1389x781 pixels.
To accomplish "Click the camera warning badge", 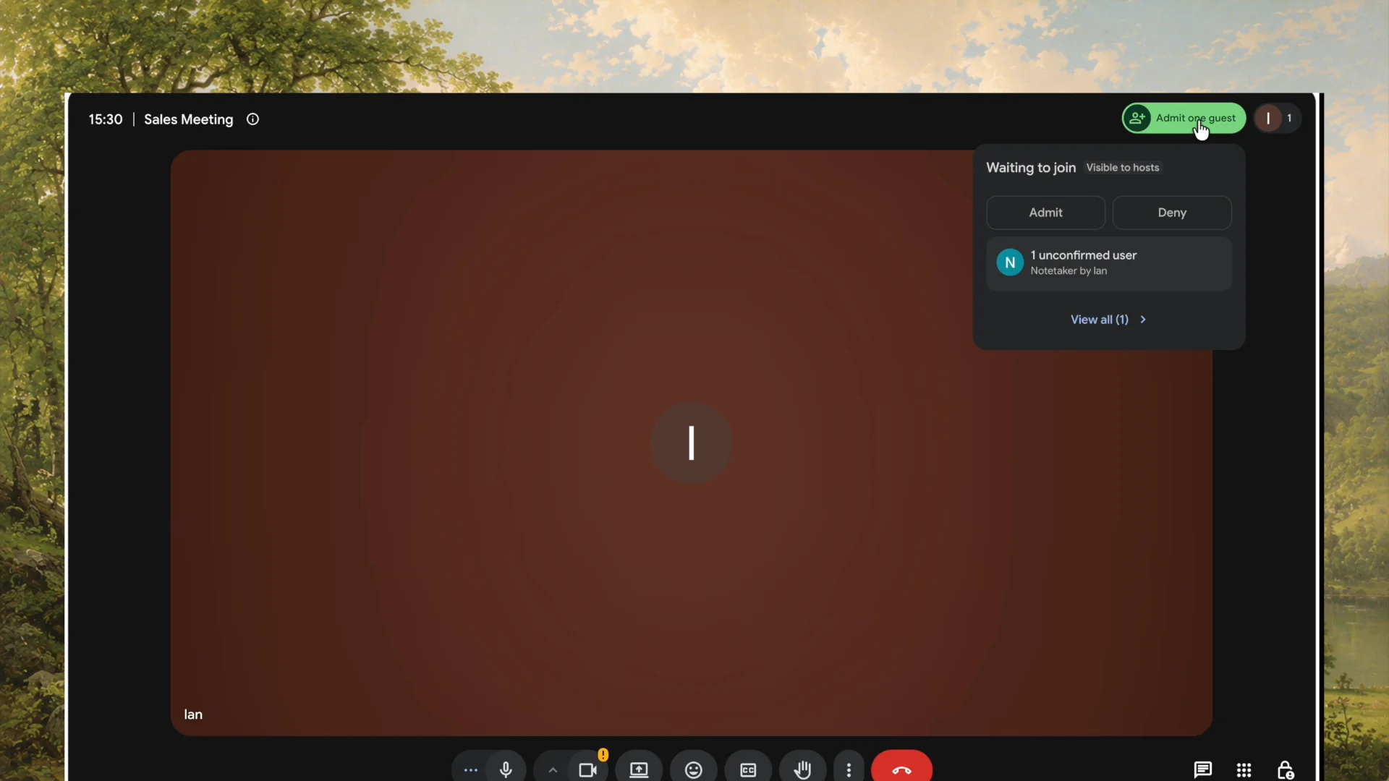I will pos(603,755).
